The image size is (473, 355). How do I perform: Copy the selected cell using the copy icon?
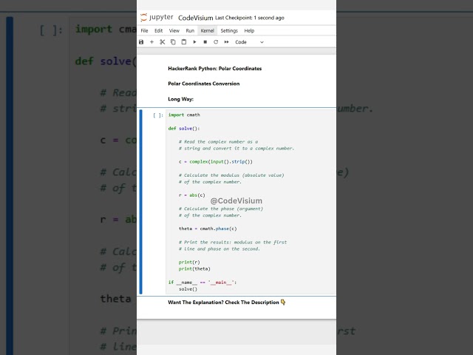(x=173, y=42)
